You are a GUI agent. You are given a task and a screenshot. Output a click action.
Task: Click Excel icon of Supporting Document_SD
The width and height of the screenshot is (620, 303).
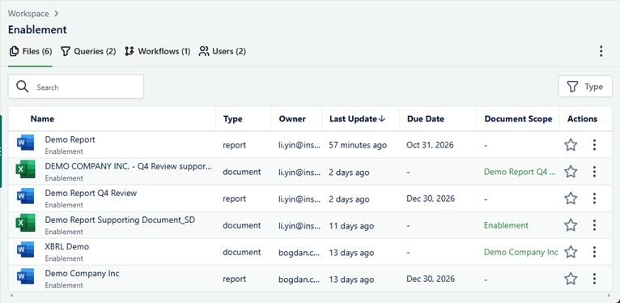pos(25,223)
